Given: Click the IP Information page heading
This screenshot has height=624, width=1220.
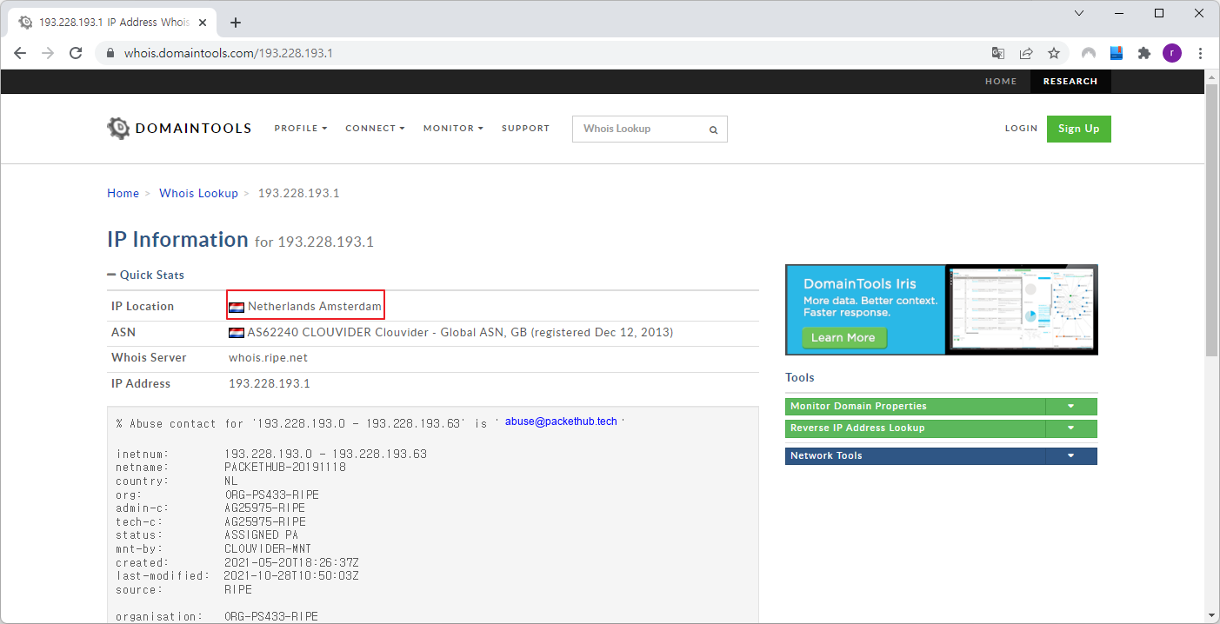Looking at the screenshot, I should tap(177, 240).
